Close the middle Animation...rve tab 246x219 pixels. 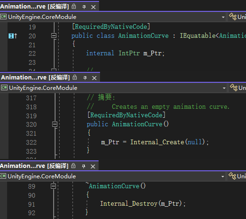pos(94,78)
